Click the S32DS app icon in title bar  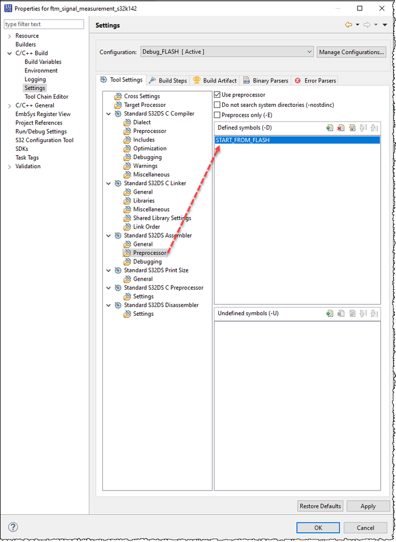(8, 8)
